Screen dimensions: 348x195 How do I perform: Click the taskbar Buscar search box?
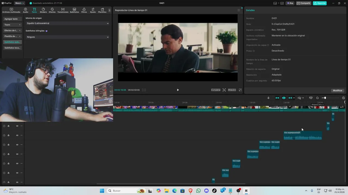tap(126, 191)
